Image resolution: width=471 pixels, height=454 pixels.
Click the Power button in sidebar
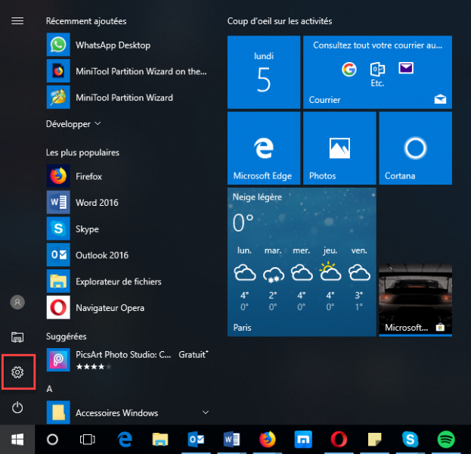coord(17,407)
